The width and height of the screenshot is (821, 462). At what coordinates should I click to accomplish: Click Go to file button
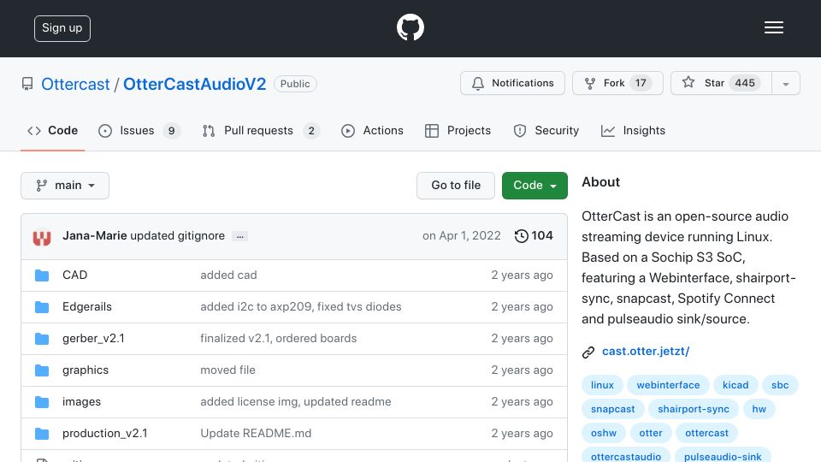click(456, 186)
